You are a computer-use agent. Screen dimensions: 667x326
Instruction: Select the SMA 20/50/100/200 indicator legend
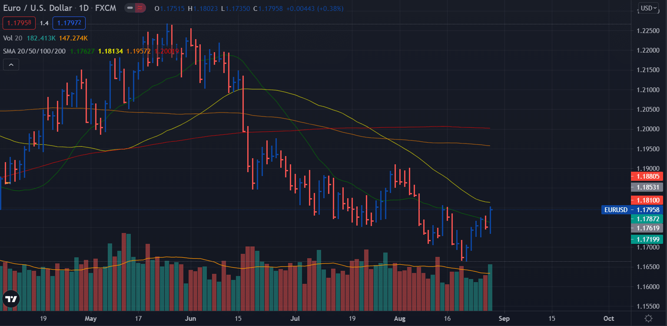(34, 51)
